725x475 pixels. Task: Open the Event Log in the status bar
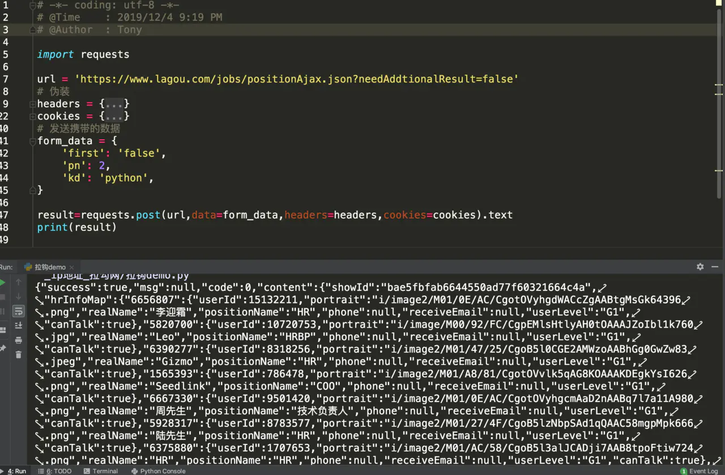pos(699,471)
